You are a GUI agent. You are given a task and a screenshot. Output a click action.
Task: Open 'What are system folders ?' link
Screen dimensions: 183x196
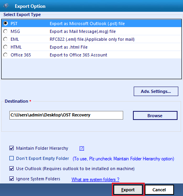pyautogui.click(x=95, y=180)
